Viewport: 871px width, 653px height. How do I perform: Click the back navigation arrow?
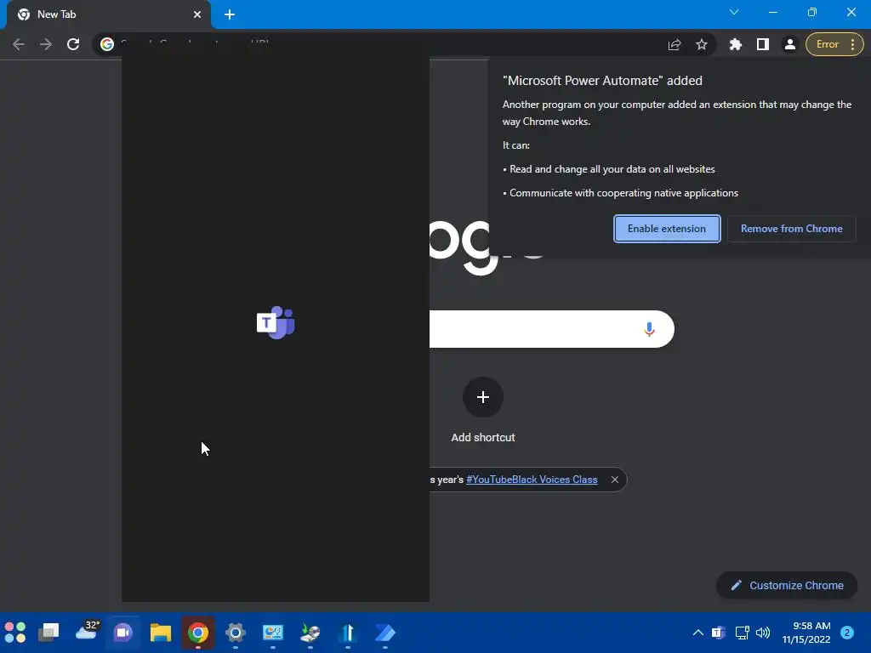pyautogui.click(x=19, y=44)
